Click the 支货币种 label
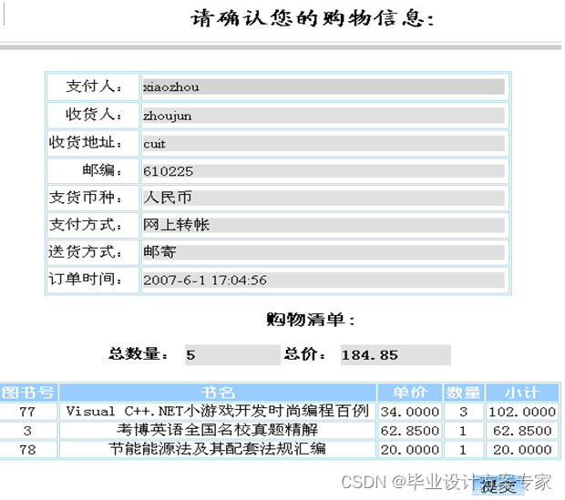 pos(86,198)
